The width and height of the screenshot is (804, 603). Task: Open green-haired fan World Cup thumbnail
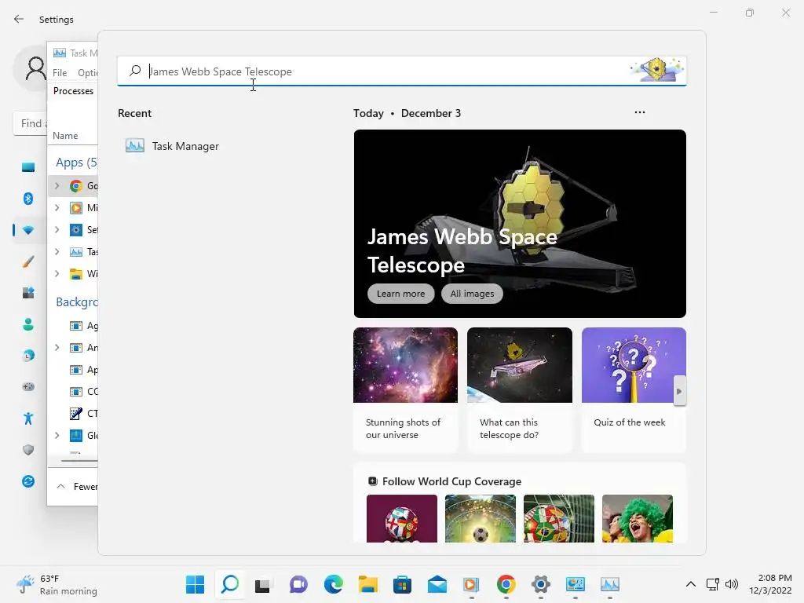(637, 518)
